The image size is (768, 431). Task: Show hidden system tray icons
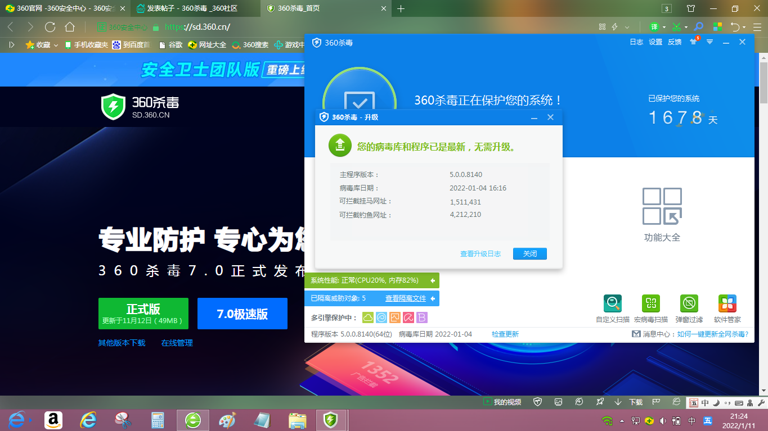point(622,420)
